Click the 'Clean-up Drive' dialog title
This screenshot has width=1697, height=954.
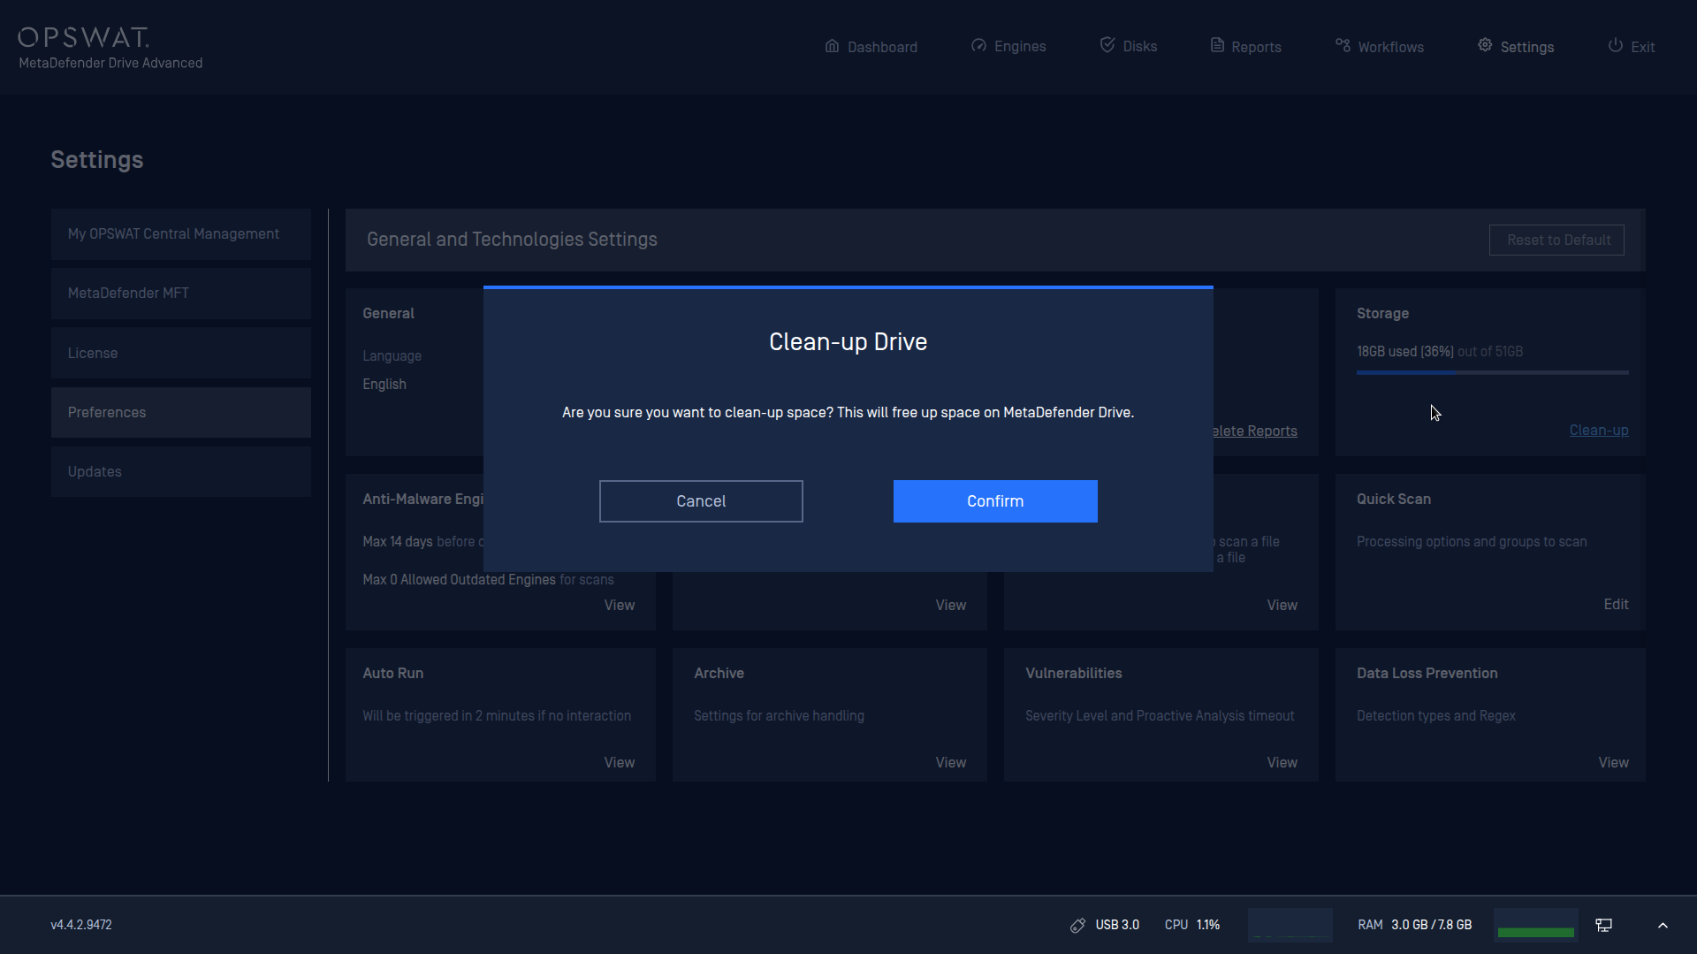[848, 342]
